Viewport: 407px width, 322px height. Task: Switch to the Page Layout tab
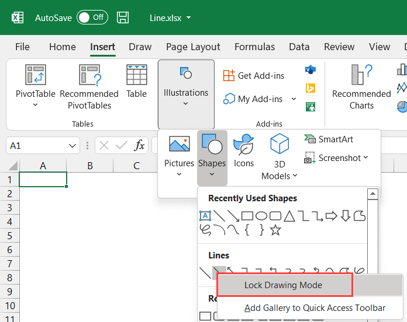193,47
